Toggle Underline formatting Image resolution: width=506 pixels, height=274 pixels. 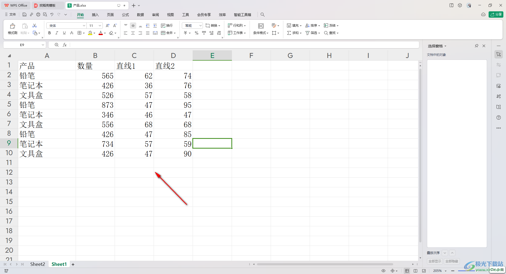click(x=64, y=33)
